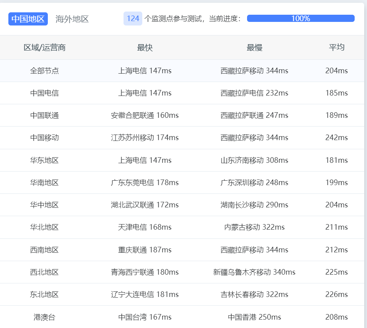The width and height of the screenshot is (367, 328).
Task: Sort by the 最快 column header
Action: point(145,48)
